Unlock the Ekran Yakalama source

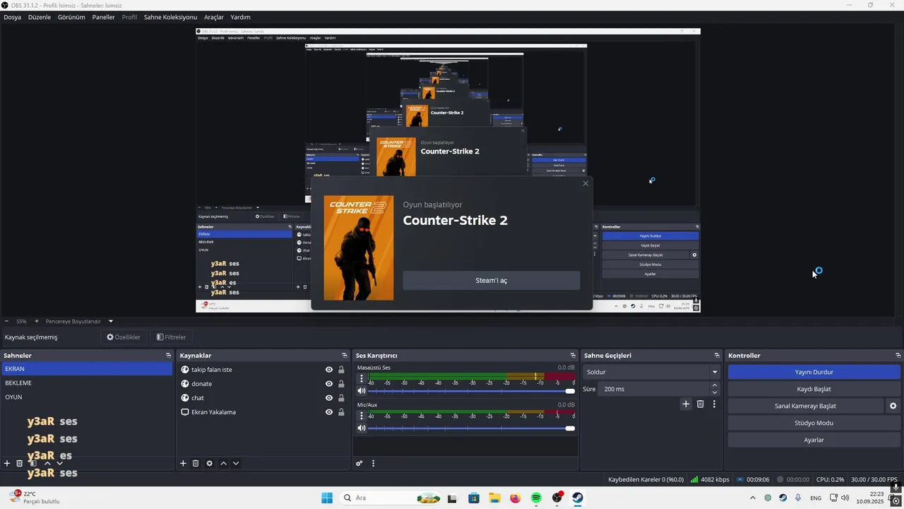coord(341,412)
